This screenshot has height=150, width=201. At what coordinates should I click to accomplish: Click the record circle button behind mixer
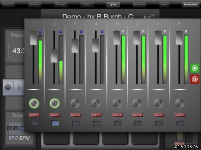(x=8, y=87)
